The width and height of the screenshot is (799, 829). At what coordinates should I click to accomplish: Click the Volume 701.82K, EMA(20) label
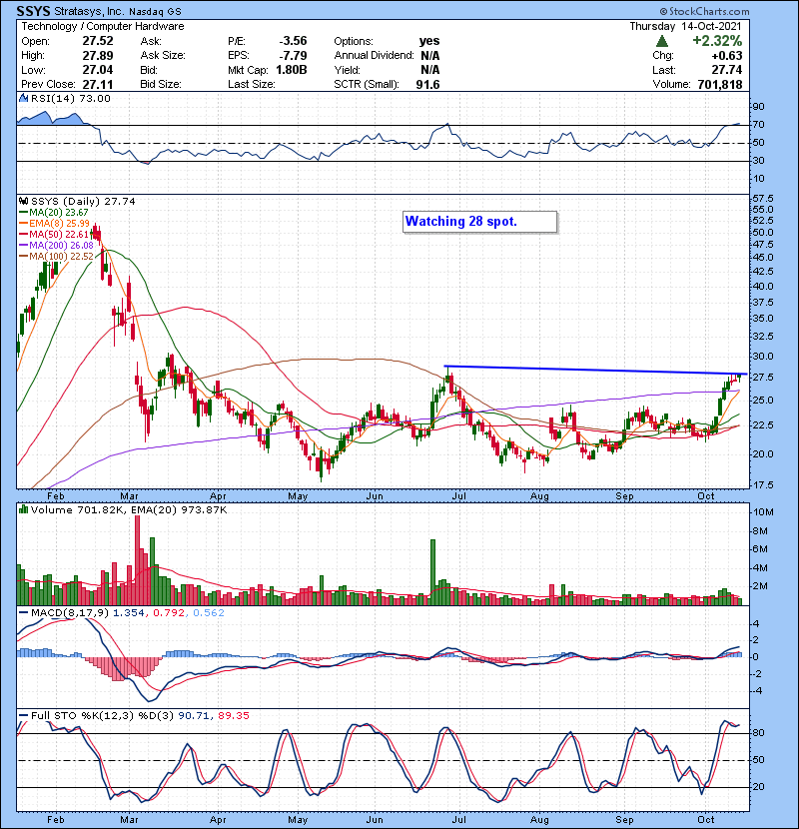point(129,510)
